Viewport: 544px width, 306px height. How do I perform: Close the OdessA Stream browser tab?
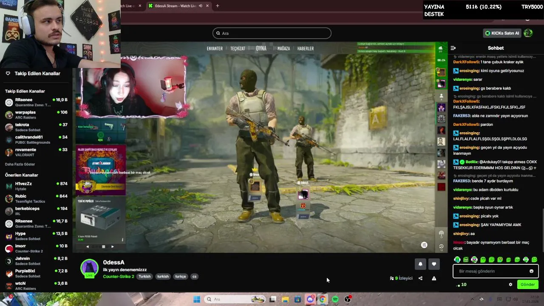click(x=207, y=6)
